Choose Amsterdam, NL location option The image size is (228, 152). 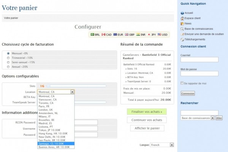point(56,113)
